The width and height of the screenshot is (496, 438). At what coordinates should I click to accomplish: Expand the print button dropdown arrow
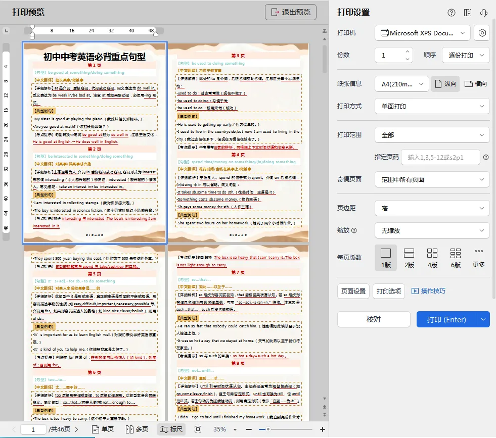click(x=483, y=319)
